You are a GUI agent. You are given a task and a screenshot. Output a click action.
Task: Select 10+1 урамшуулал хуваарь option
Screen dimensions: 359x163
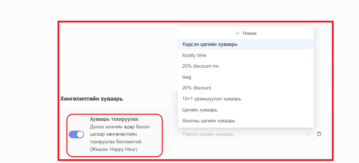(x=211, y=99)
